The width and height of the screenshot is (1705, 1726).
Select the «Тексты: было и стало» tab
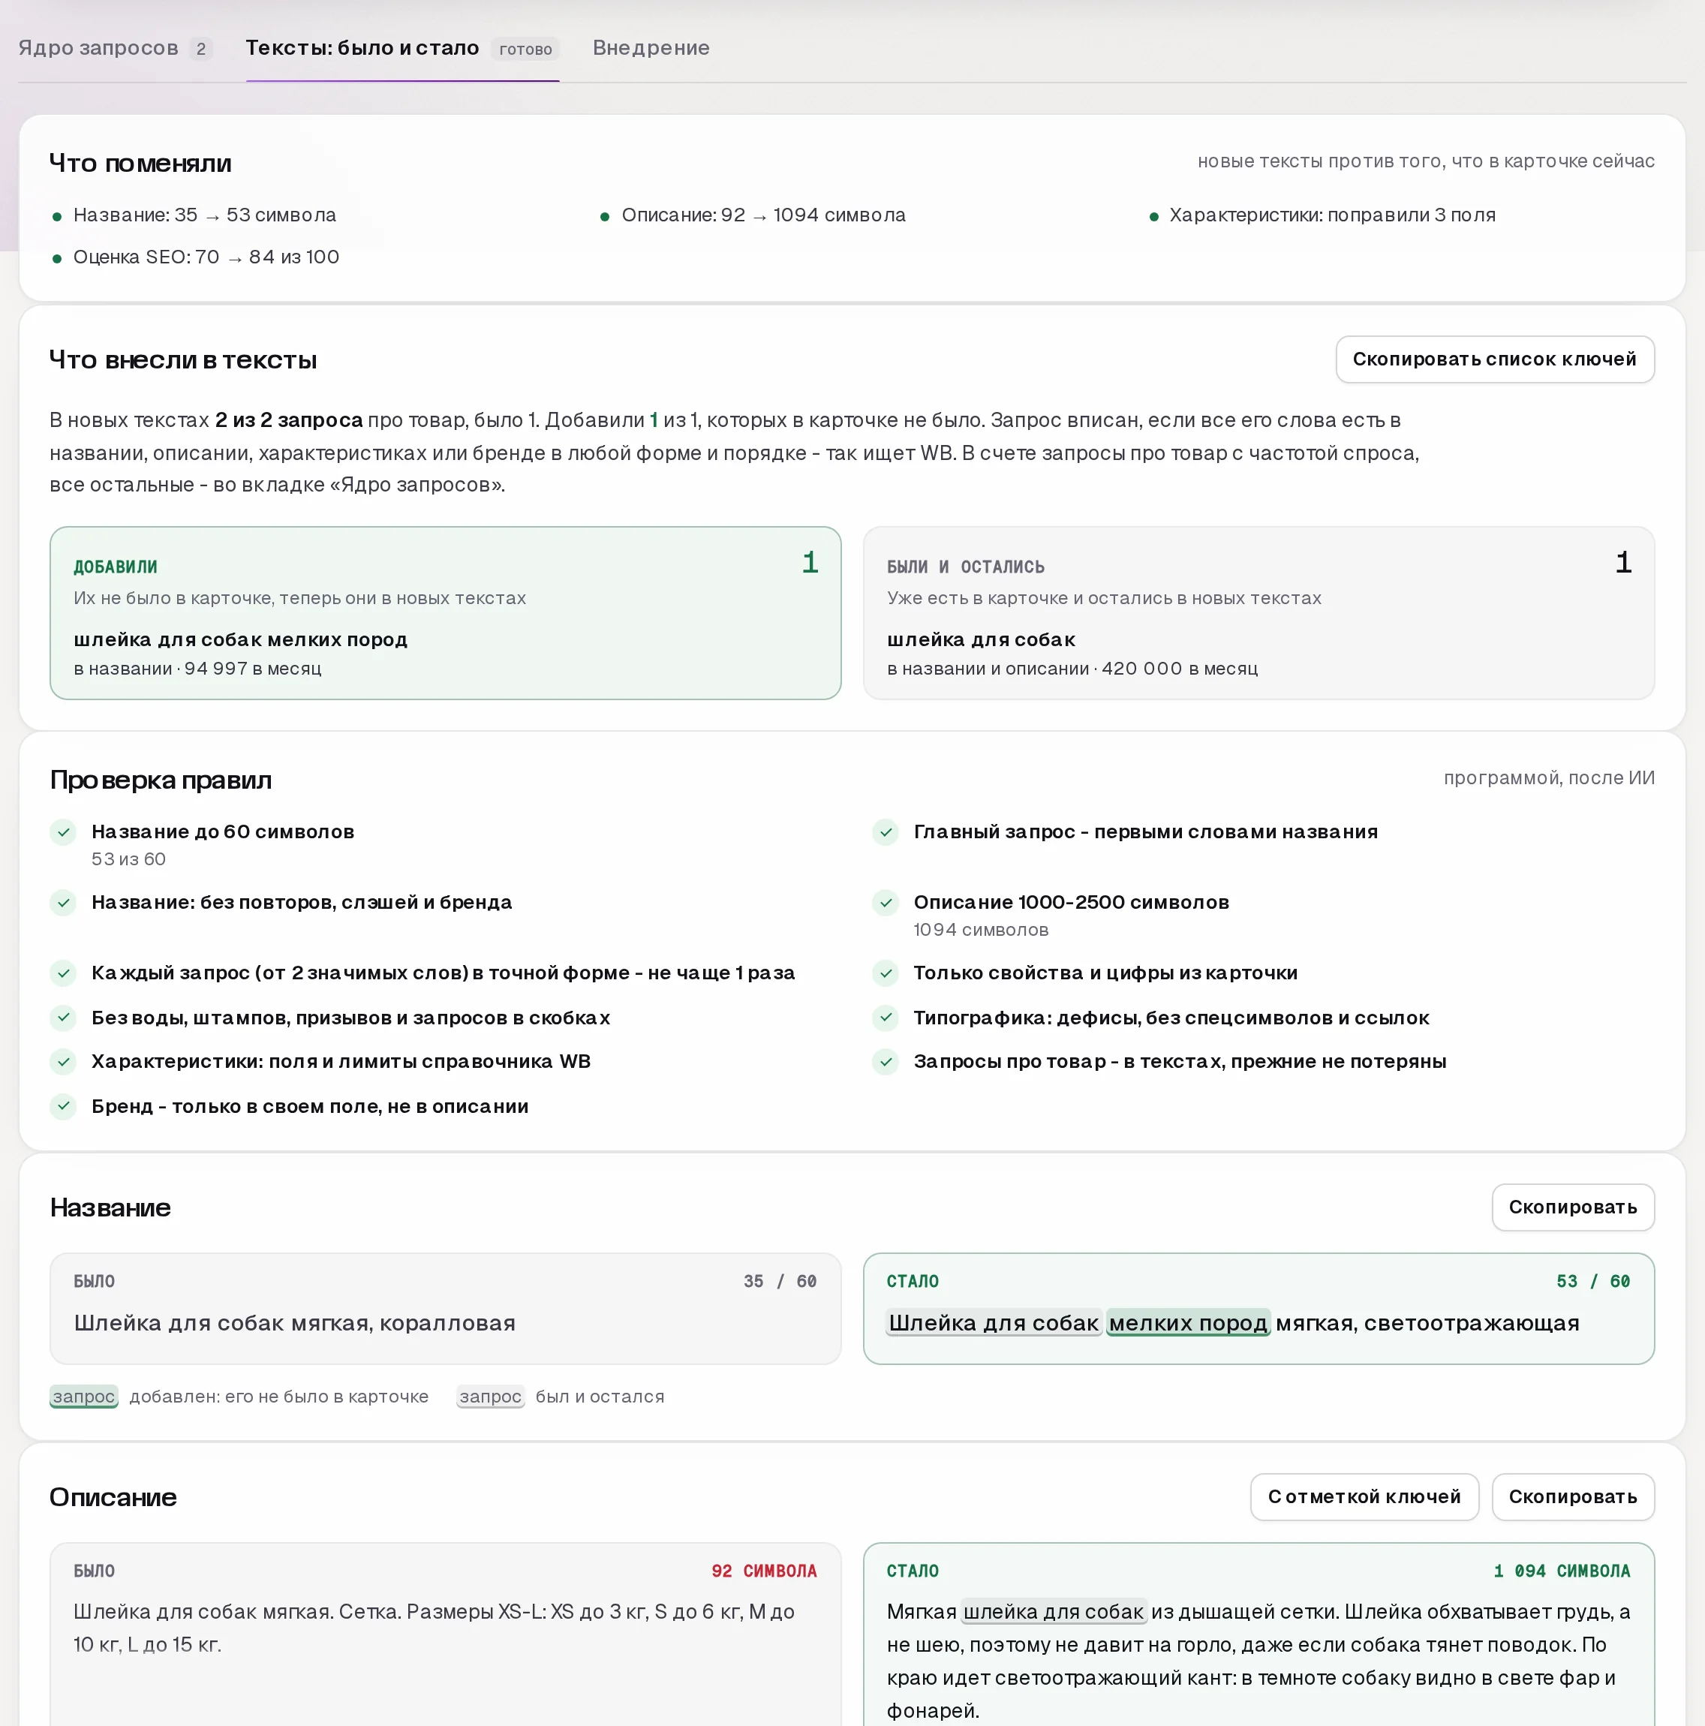402,48
